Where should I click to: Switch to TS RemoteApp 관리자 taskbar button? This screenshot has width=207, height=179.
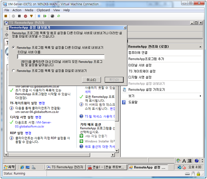66,167
